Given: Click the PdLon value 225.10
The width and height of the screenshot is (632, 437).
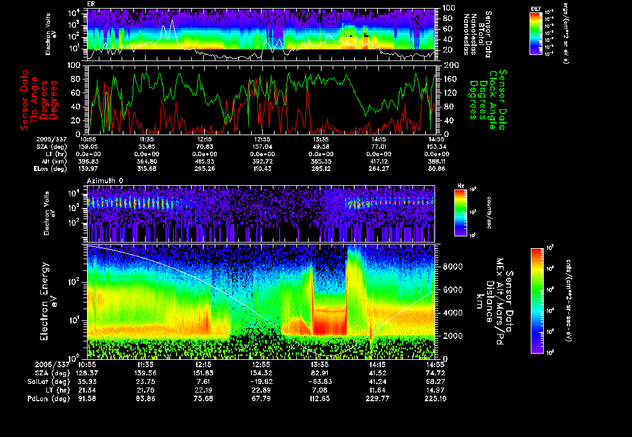Looking at the screenshot, I should click(436, 399).
